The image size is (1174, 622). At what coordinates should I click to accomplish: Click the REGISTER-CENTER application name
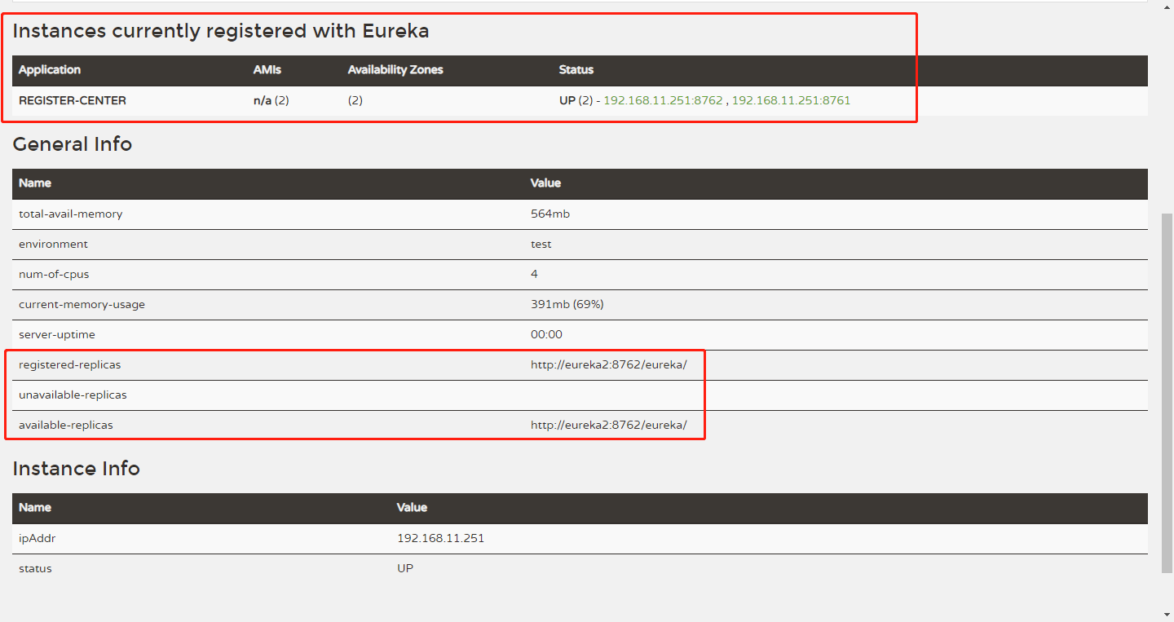73,101
